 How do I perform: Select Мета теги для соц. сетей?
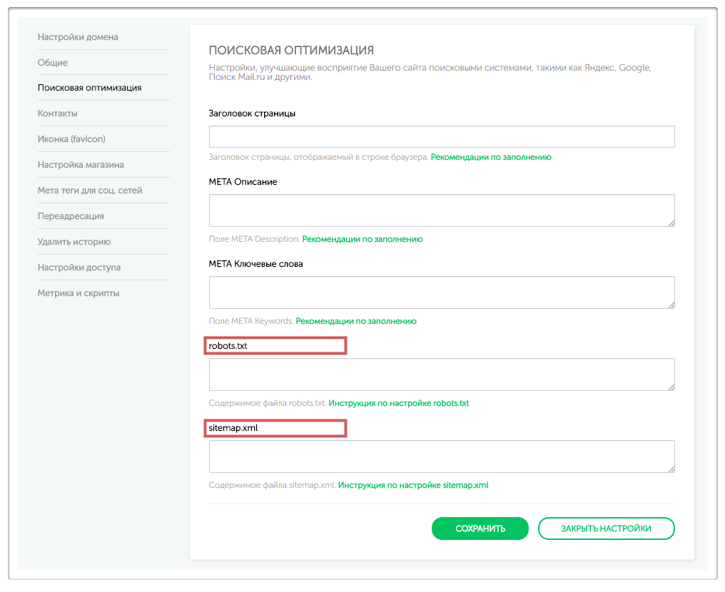[x=90, y=190]
